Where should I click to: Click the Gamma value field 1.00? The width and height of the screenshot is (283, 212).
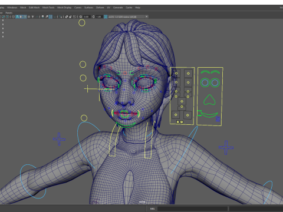99,16
